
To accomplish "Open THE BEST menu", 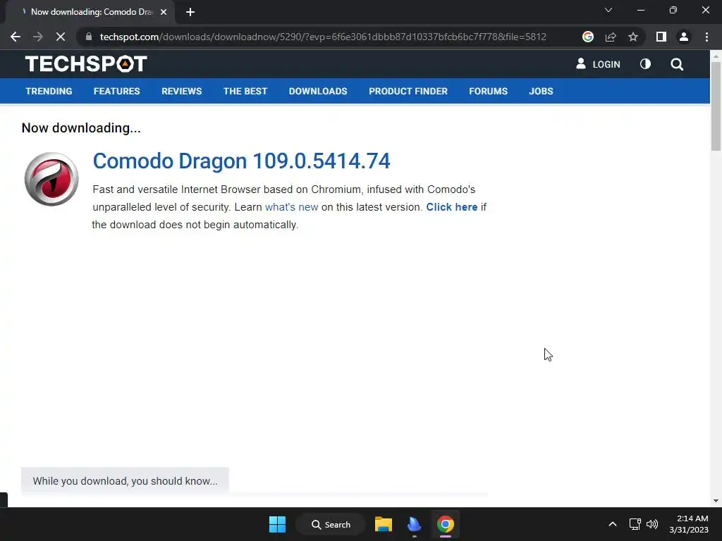I will 245,91.
